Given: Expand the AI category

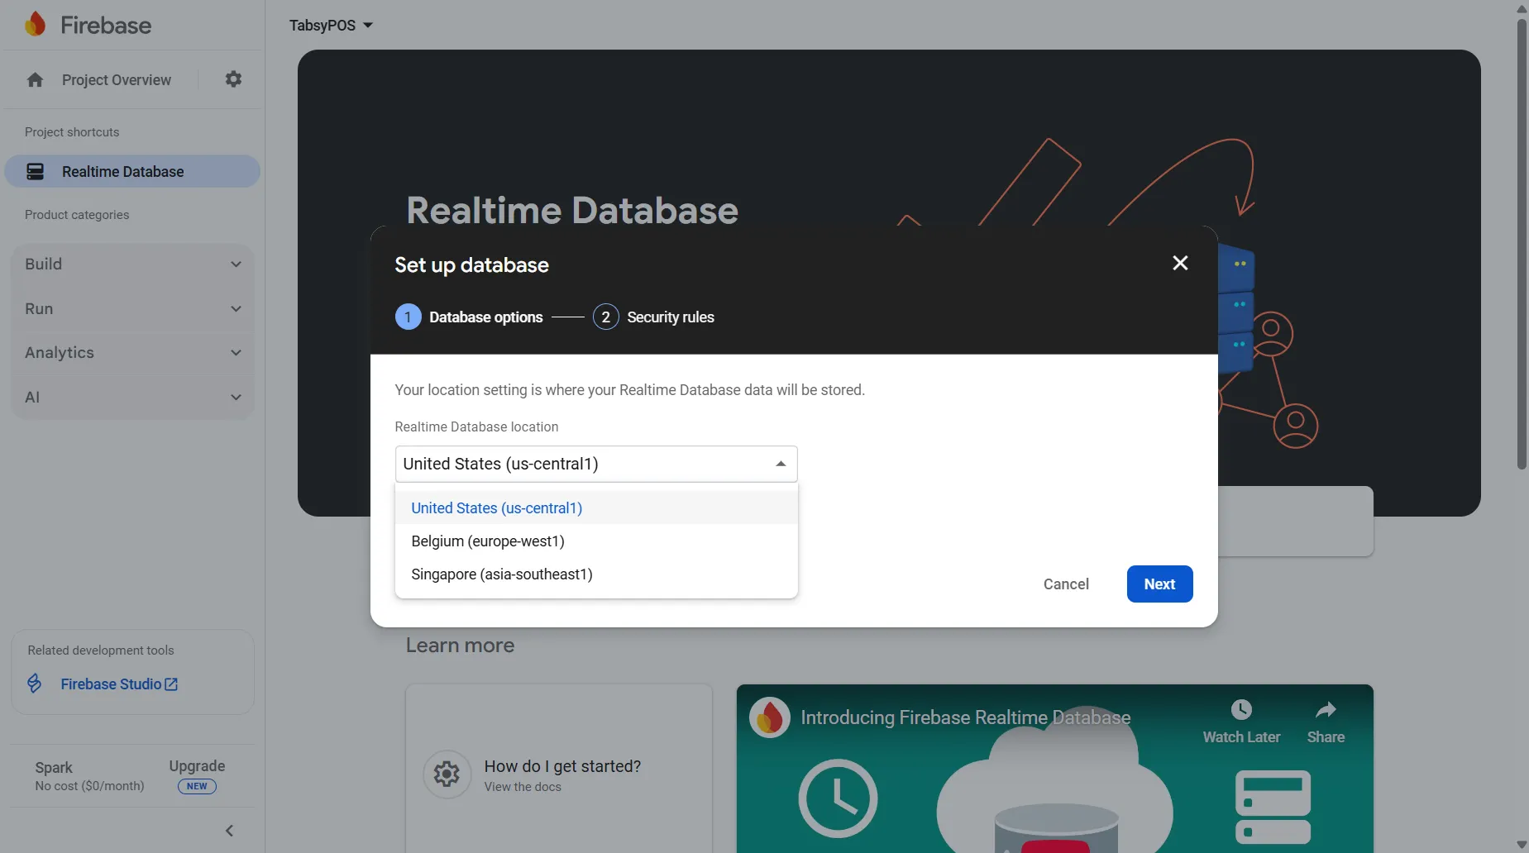Looking at the screenshot, I should tap(132, 398).
